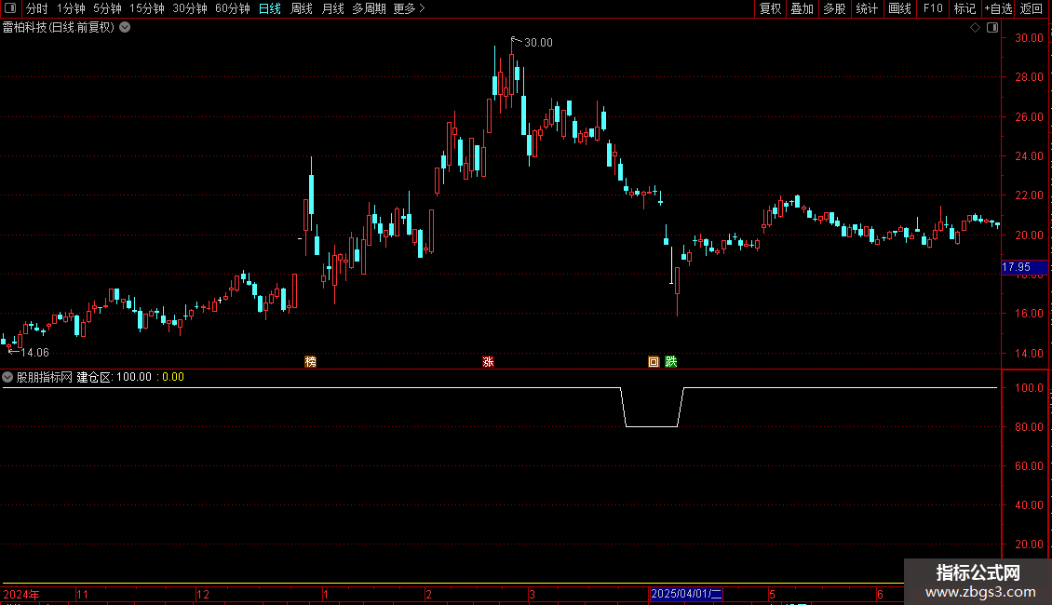Switch to 月线 monthly chart
The image size is (1052, 605).
(x=332, y=8)
